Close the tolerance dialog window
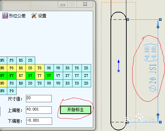This screenshot has width=165, height=131. (x=85, y=5)
